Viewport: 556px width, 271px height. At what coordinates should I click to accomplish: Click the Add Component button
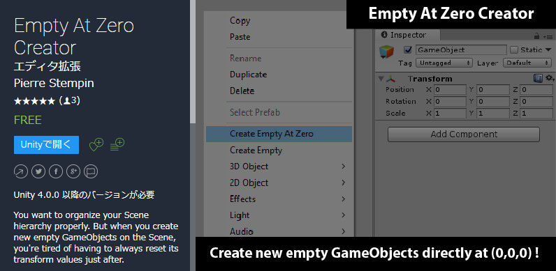point(464,134)
